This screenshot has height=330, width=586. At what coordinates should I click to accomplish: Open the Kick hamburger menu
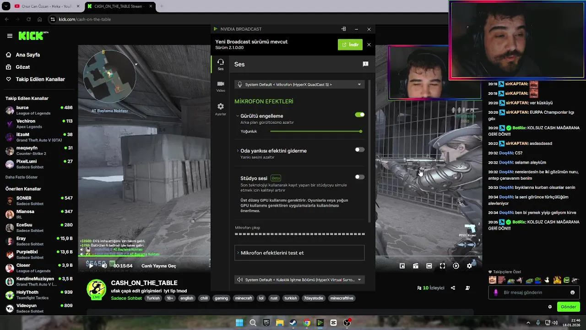coord(10,36)
